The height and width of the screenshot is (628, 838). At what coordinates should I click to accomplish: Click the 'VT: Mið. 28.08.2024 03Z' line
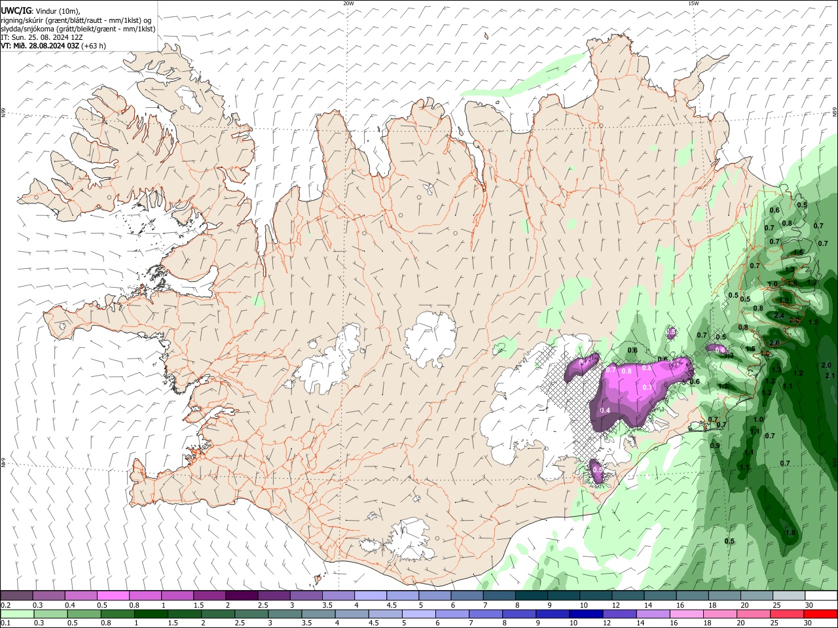(x=41, y=46)
